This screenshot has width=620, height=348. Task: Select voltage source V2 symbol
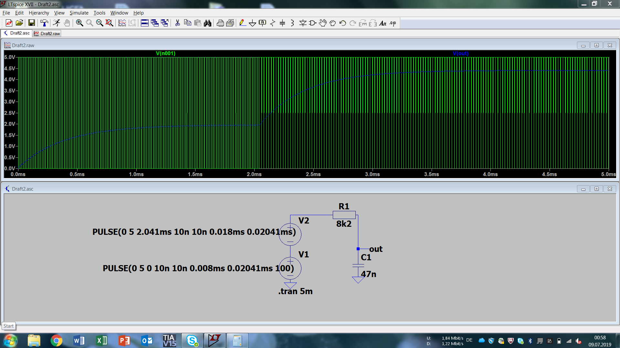(290, 234)
